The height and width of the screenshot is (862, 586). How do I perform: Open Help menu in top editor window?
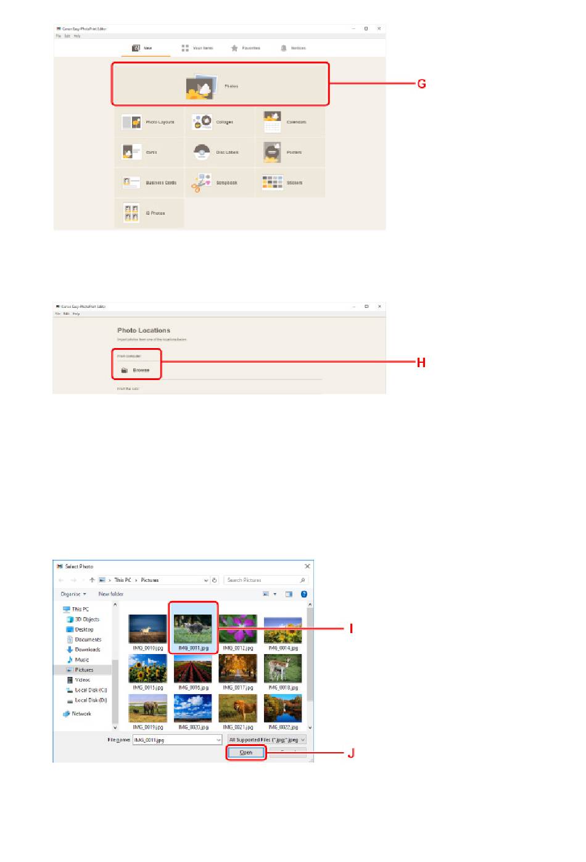click(x=77, y=36)
